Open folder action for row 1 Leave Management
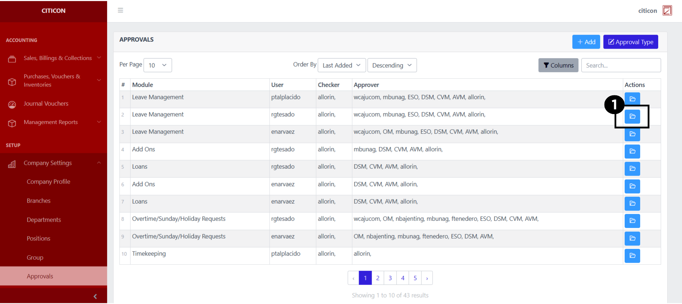This screenshot has height=304, width=682. (x=632, y=99)
